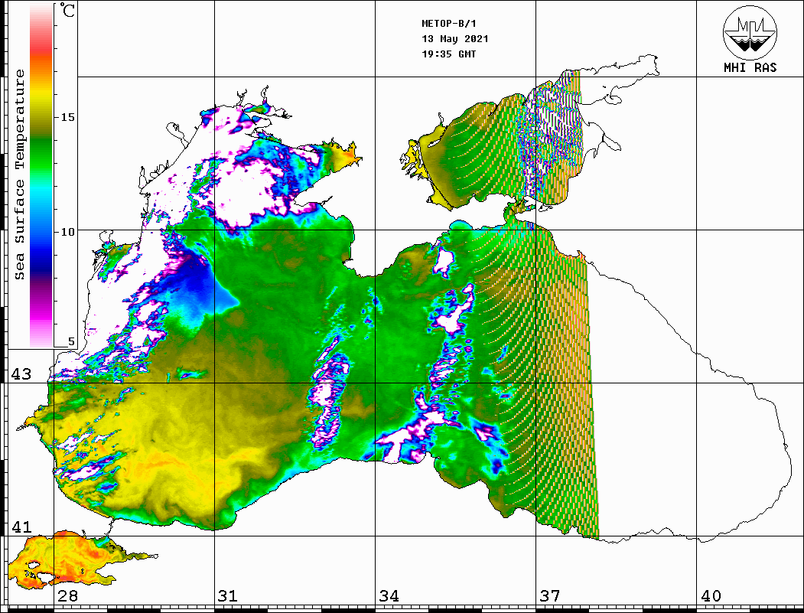
Task: Click the "13 May 2021" date text
Action: pos(455,39)
